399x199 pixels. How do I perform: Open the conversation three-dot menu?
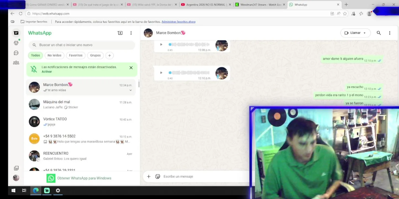(x=390, y=33)
